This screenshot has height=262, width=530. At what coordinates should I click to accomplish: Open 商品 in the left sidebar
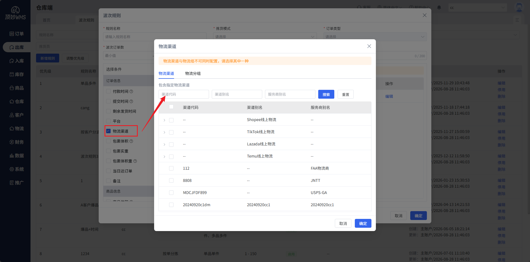(17, 88)
